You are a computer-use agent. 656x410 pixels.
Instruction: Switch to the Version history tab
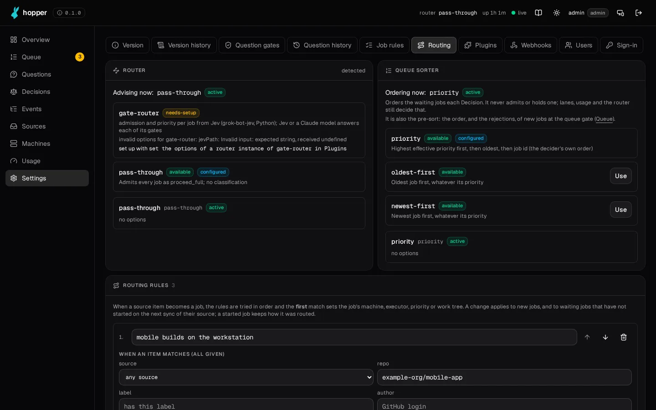(x=184, y=45)
